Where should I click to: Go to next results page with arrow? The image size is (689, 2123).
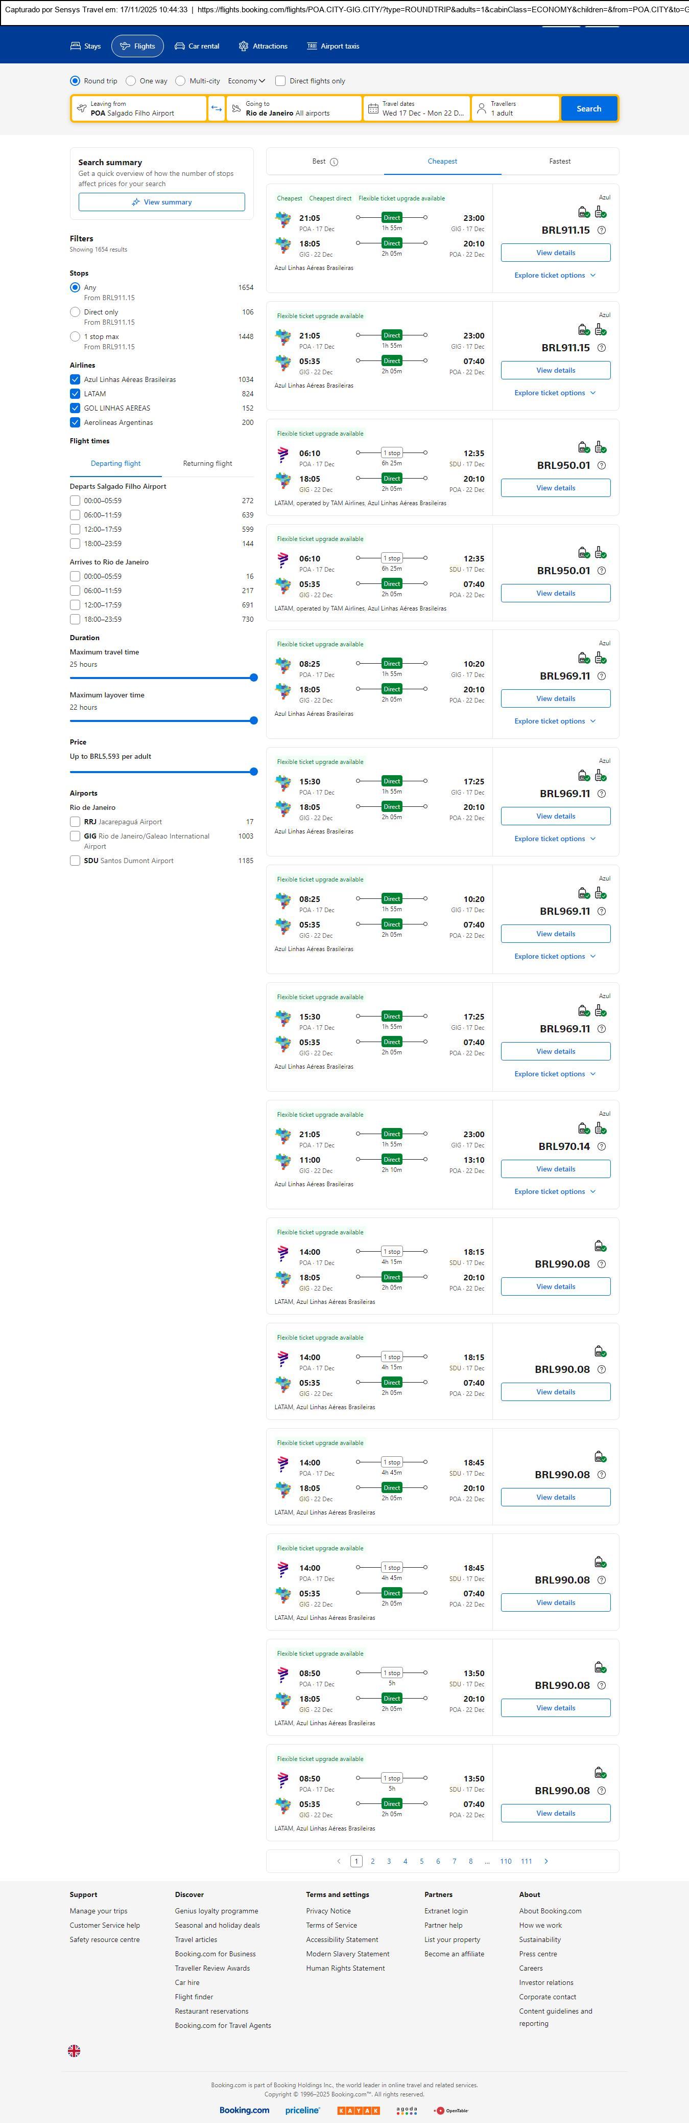click(546, 1861)
